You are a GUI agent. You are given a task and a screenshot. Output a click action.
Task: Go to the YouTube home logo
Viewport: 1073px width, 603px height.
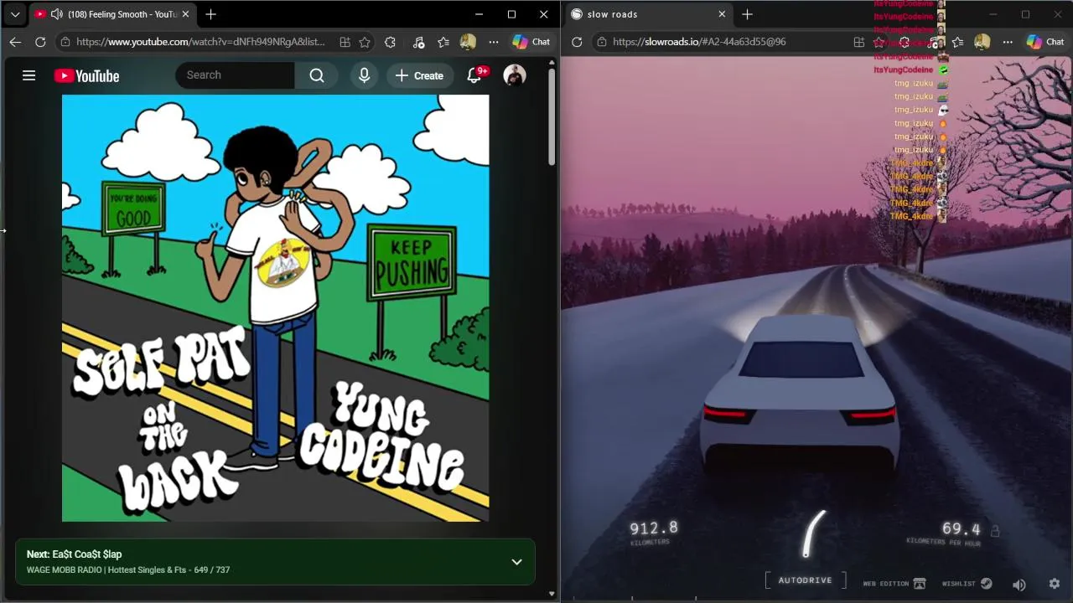click(x=86, y=75)
